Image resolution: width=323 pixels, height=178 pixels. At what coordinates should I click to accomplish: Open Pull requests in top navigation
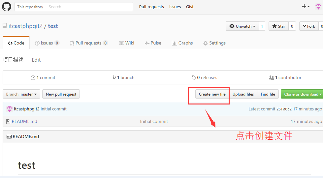(151, 7)
